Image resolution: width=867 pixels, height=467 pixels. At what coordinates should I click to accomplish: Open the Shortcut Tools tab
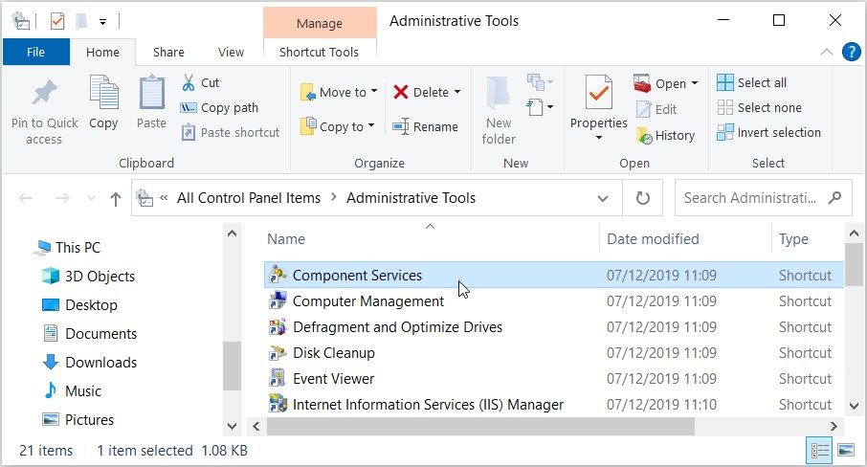tap(319, 52)
